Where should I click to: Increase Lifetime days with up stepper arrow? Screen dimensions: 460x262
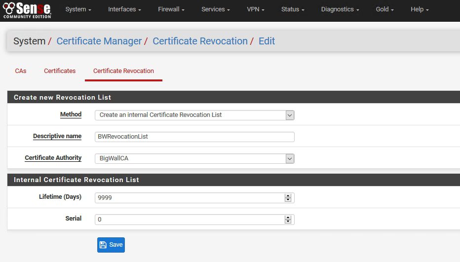tap(288, 195)
